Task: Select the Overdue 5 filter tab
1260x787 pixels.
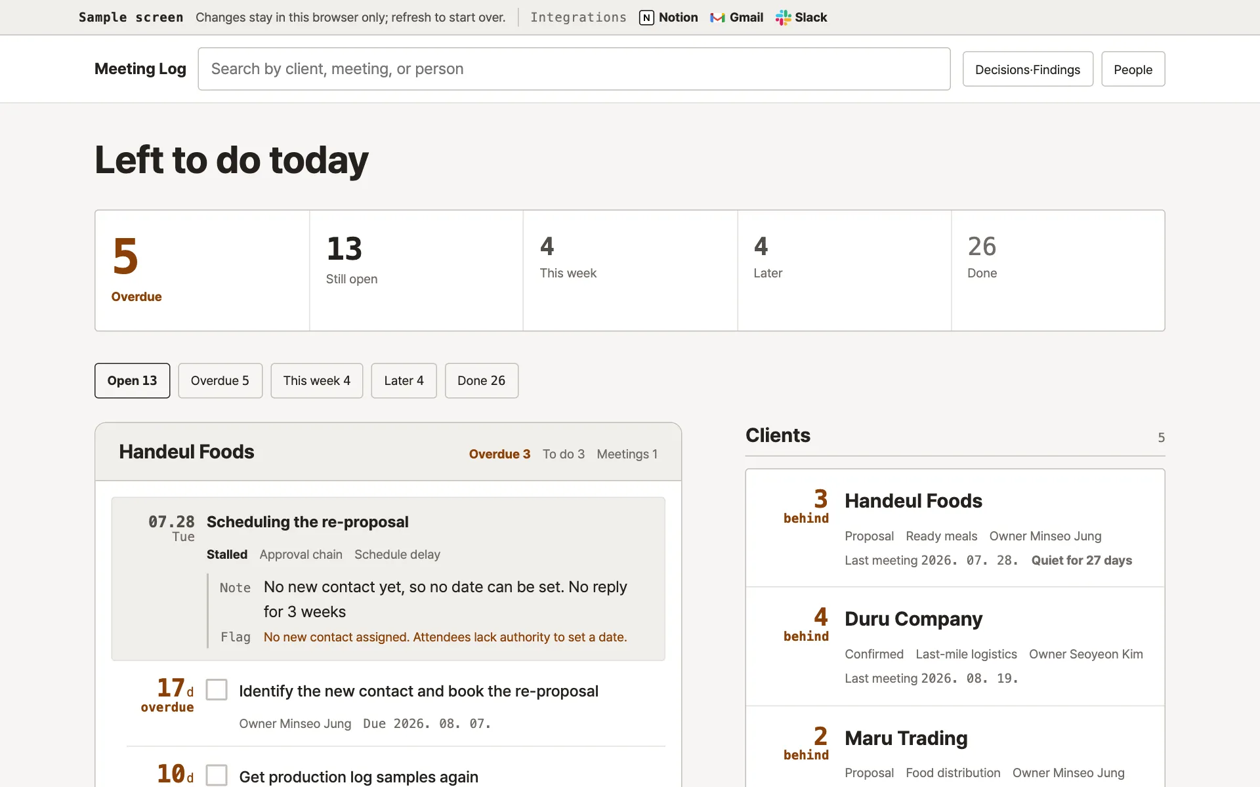Action: (220, 380)
